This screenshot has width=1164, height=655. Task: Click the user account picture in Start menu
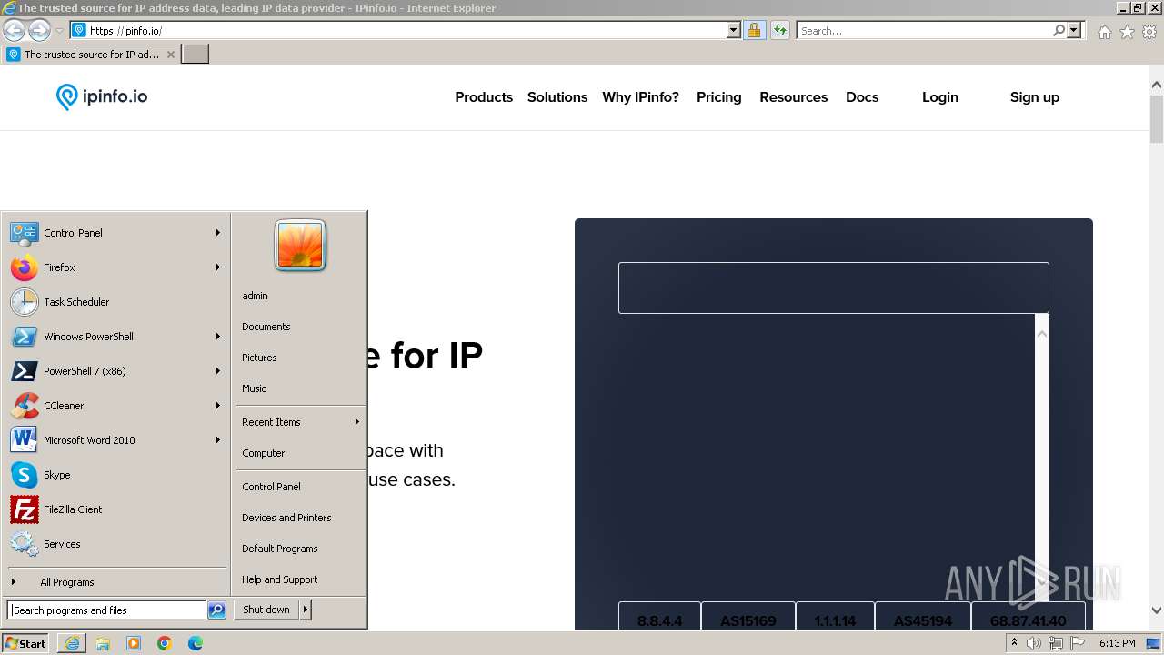[x=300, y=246]
